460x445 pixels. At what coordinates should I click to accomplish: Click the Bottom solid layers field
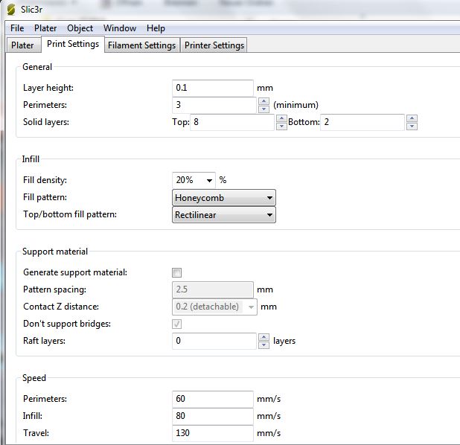362,122
